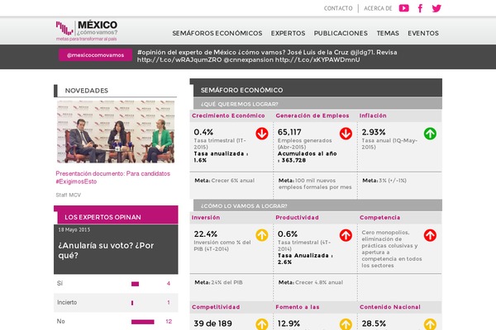Image resolution: width=496 pixels, height=330 pixels.
Task: Click the 'Sí' poll result bar
Action: tap(135, 284)
